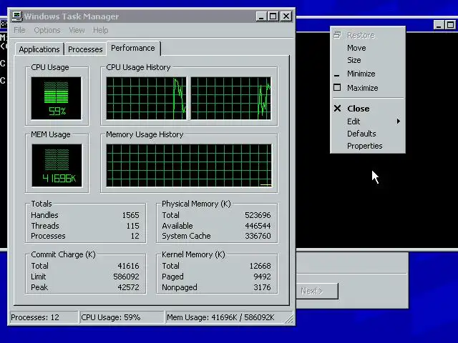Click the System Cache value 336760

pos(258,236)
